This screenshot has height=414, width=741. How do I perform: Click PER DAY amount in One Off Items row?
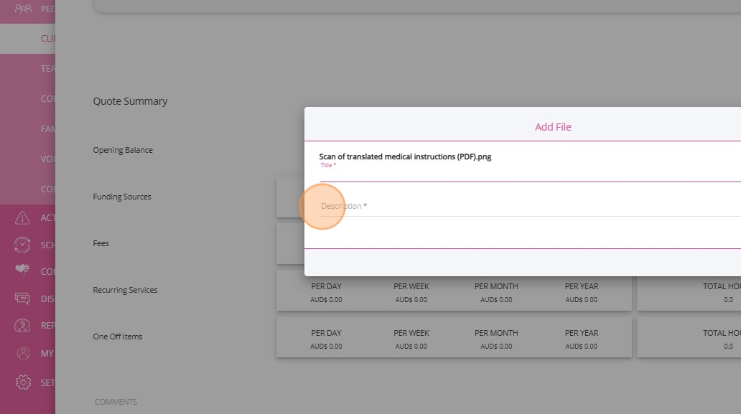[x=326, y=347]
